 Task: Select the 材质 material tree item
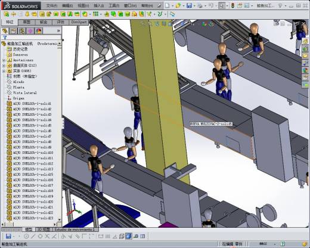[x=22, y=76]
